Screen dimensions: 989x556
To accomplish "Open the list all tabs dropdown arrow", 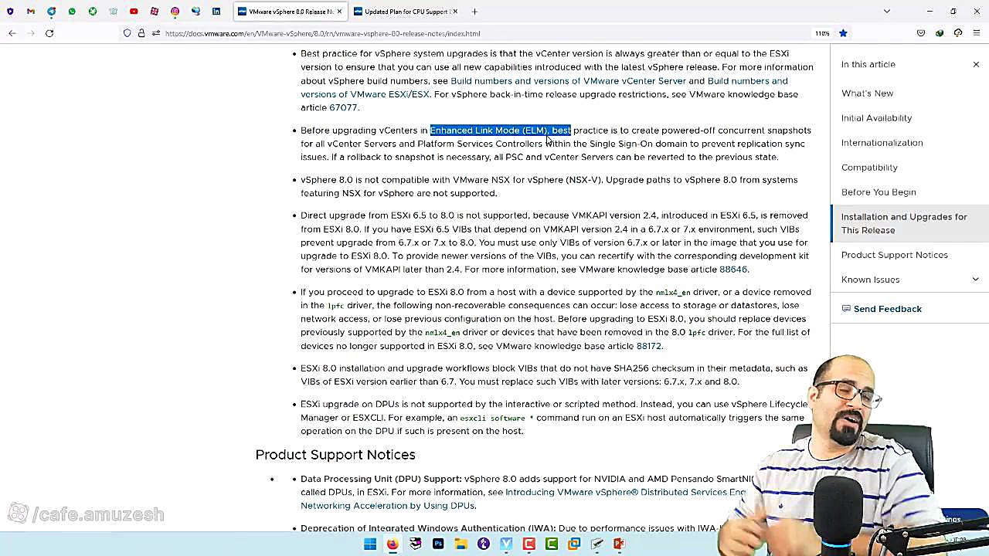I will point(887,12).
